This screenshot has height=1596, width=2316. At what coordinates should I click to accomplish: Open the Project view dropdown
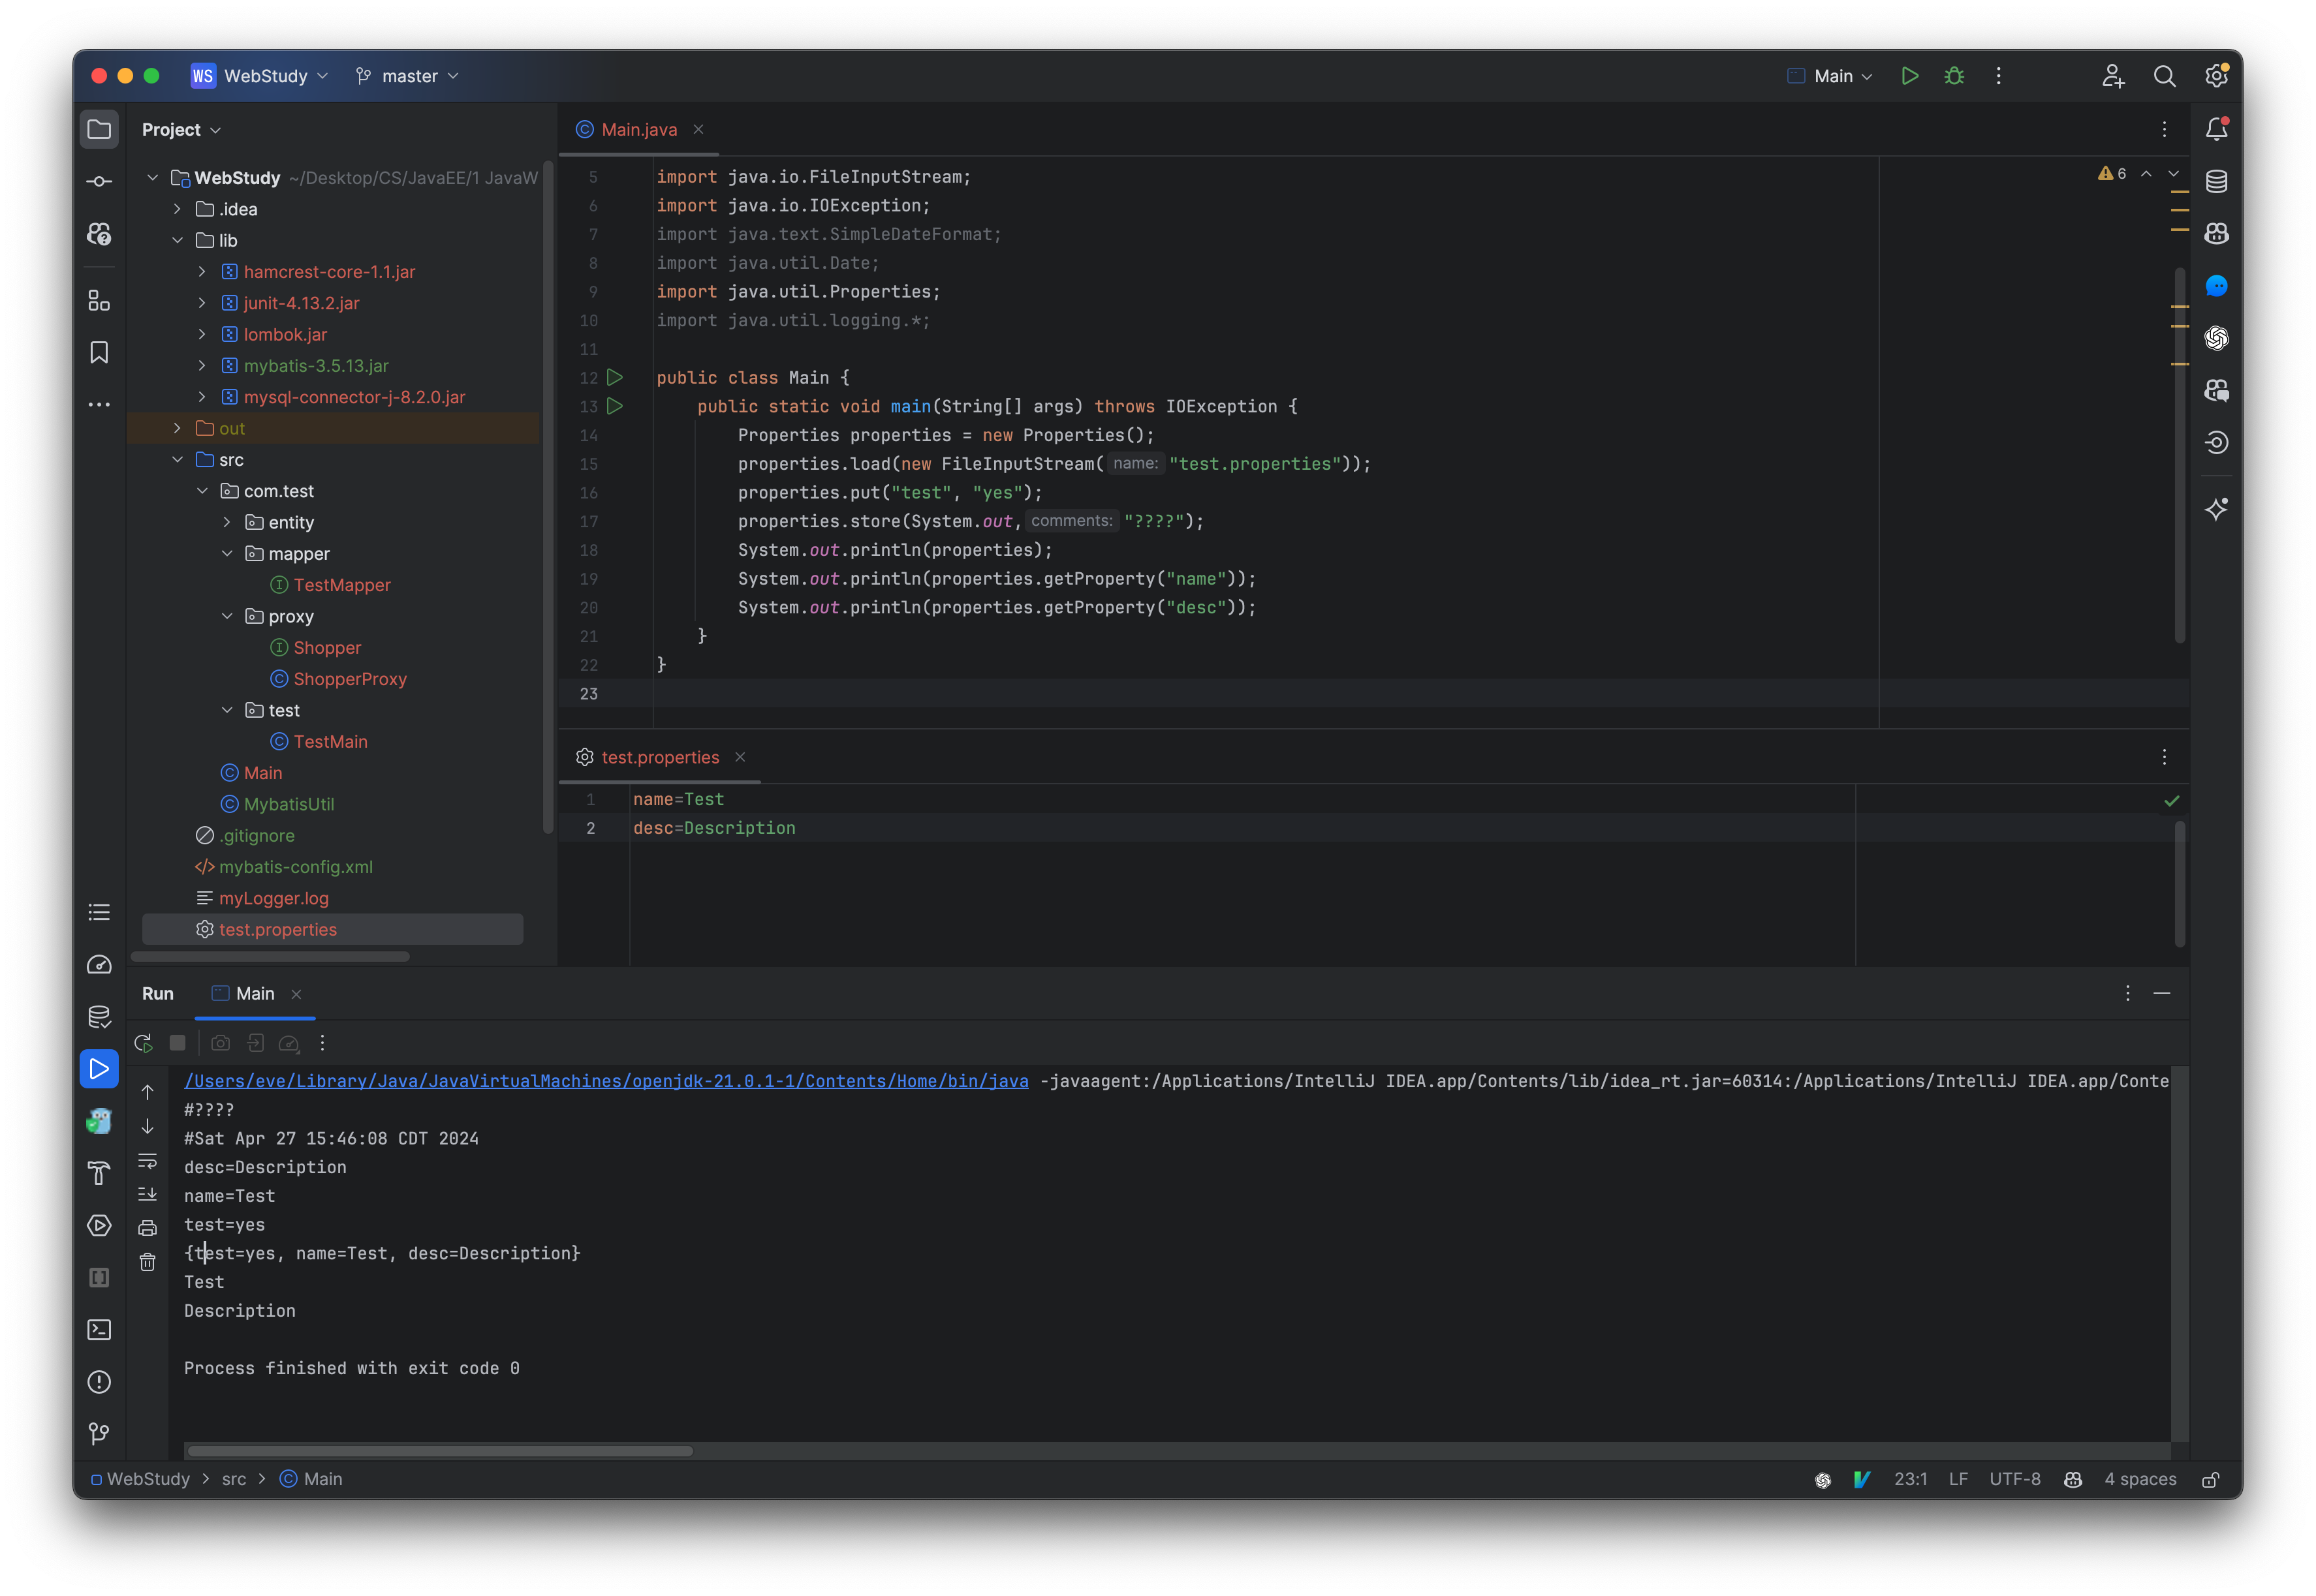click(181, 129)
